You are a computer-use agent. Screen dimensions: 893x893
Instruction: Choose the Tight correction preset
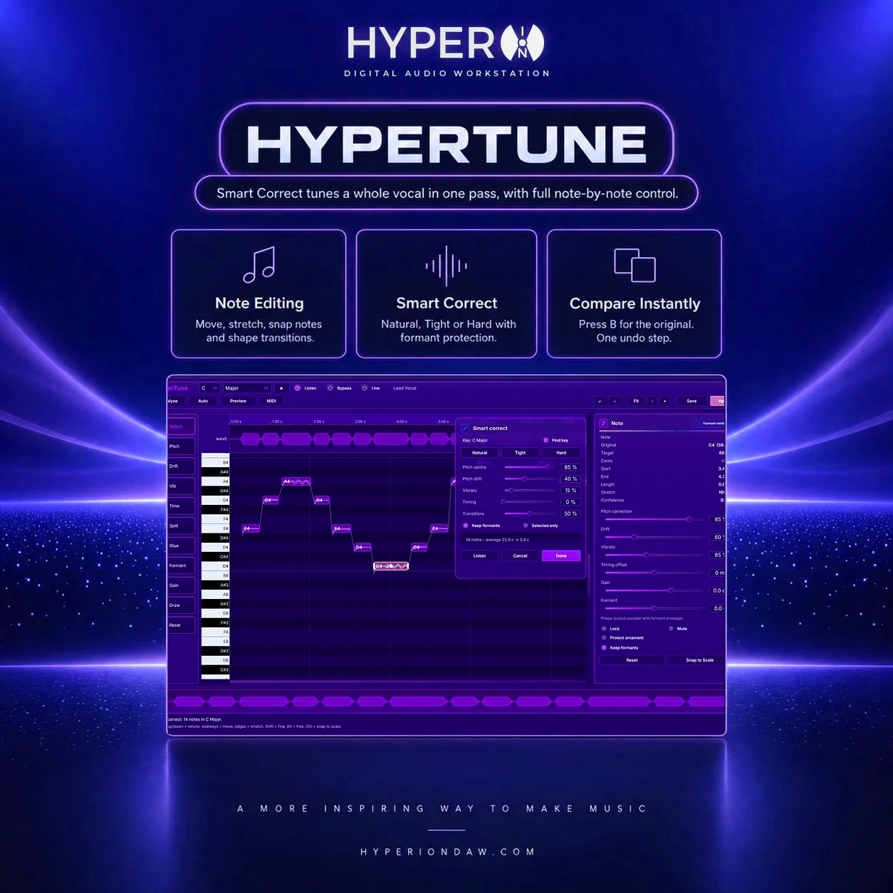pyautogui.click(x=521, y=453)
